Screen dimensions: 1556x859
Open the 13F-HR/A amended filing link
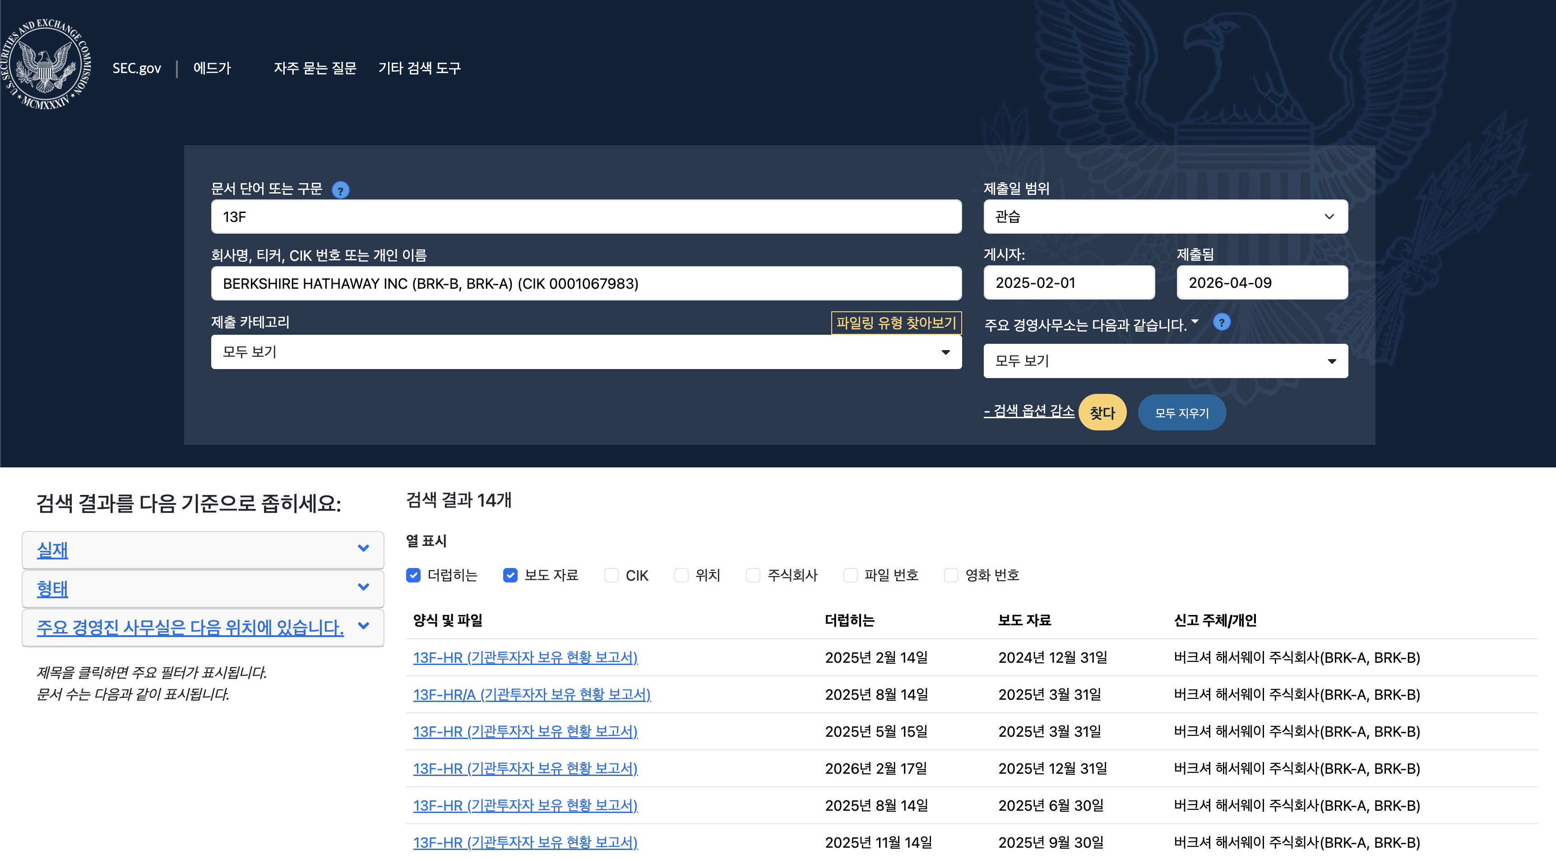[x=532, y=695]
